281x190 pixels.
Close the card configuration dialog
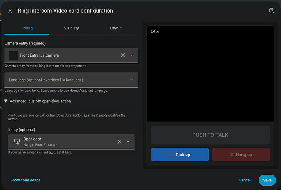(x=10, y=11)
